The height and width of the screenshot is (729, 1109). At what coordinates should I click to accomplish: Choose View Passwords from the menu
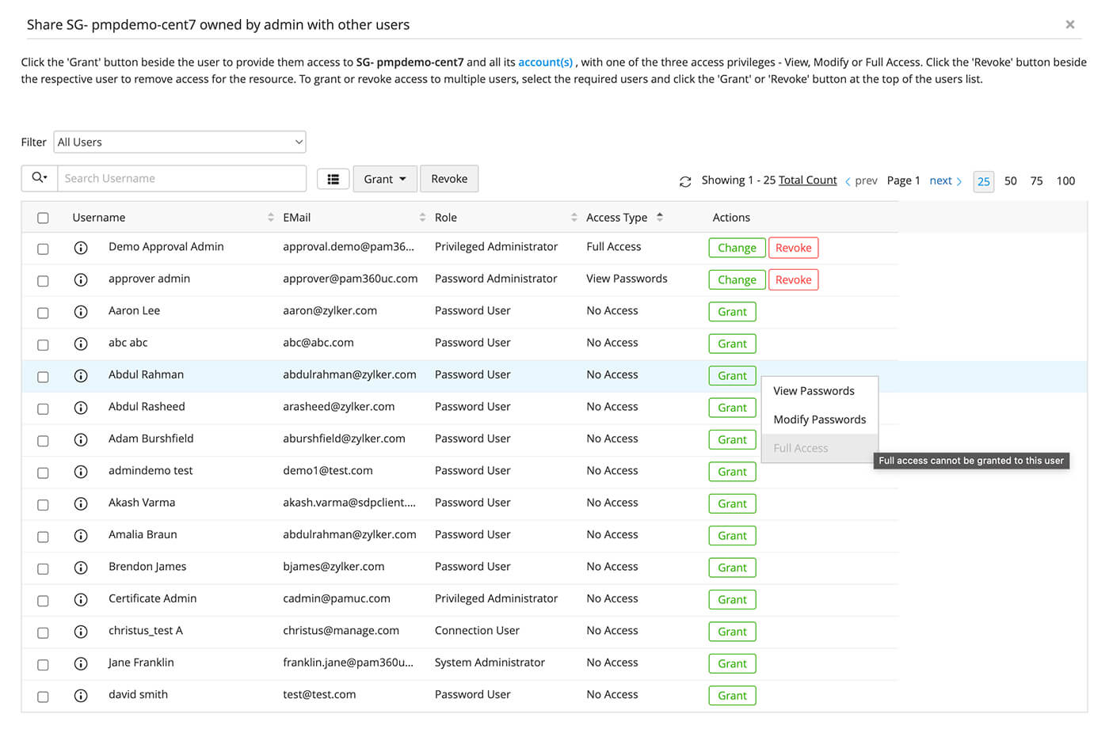pyautogui.click(x=814, y=391)
